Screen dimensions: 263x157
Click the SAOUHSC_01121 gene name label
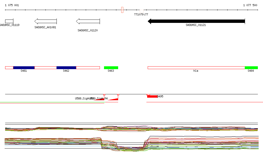(196, 25)
